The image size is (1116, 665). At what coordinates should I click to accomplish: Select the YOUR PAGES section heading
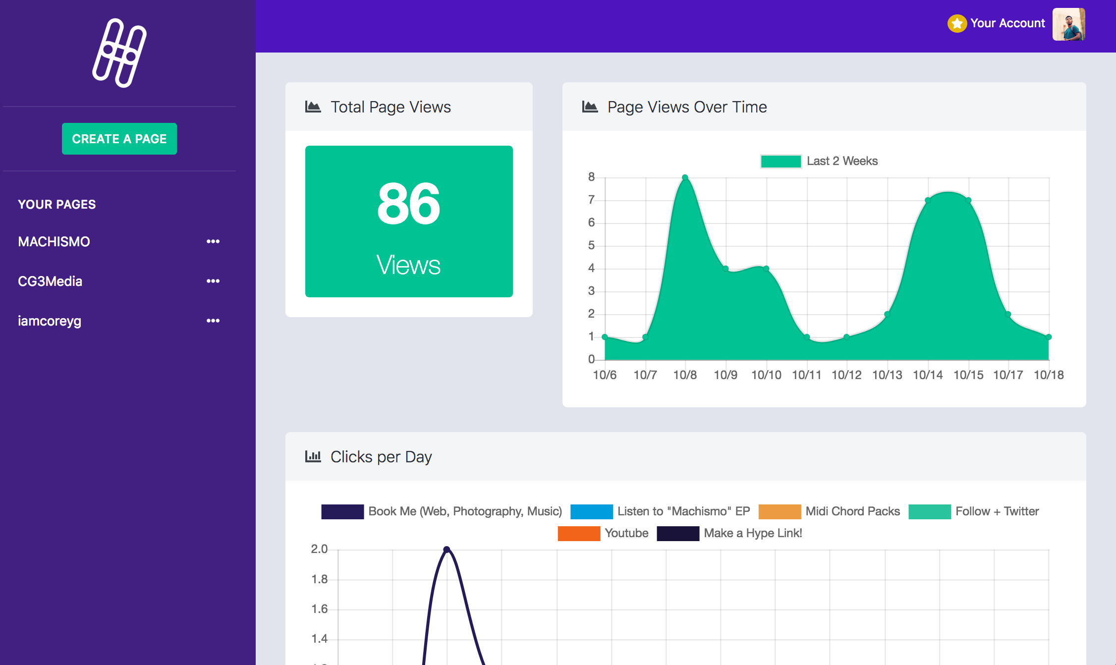(56, 204)
